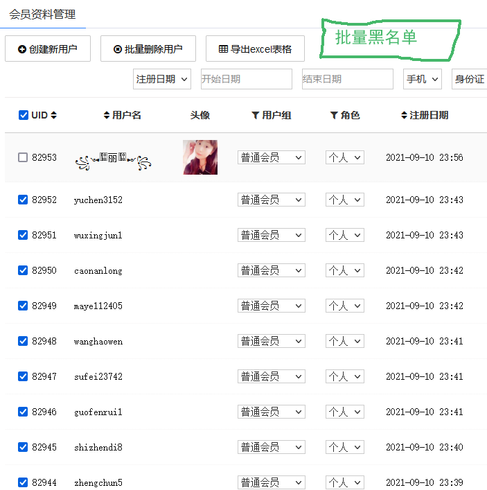487x490 pixels.
Task: Open 个人 role dropdown for caonanlong
Action: click(x=344, y=270)
